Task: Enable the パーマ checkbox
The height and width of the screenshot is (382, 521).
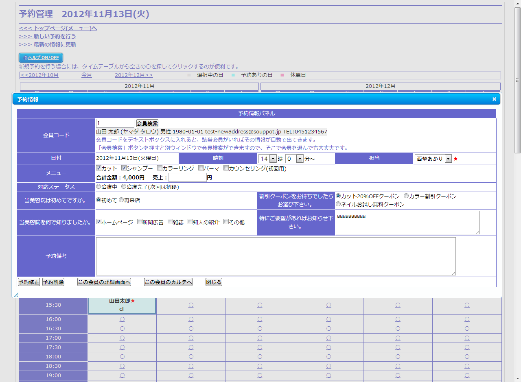Action: pos(201,168)
